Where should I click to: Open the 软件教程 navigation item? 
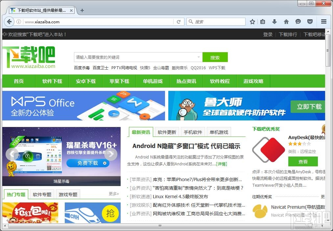point(220,81)
